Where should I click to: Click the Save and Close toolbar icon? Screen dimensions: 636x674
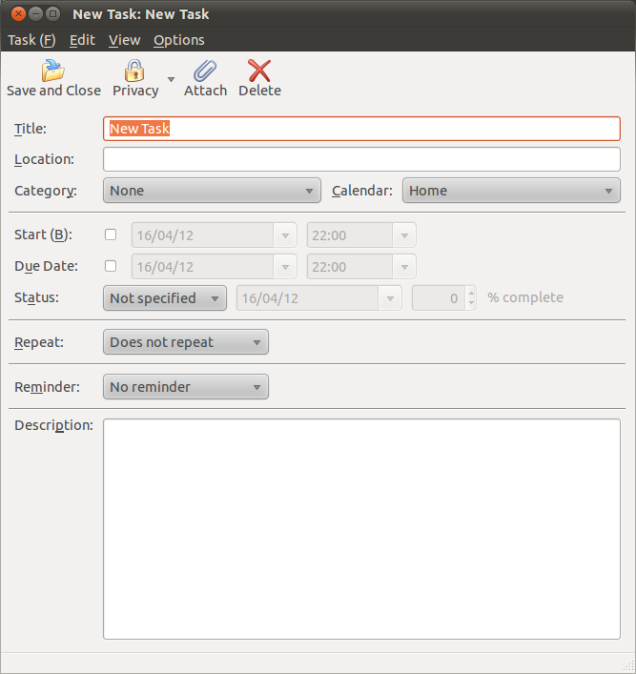click(x=53, y=71)
